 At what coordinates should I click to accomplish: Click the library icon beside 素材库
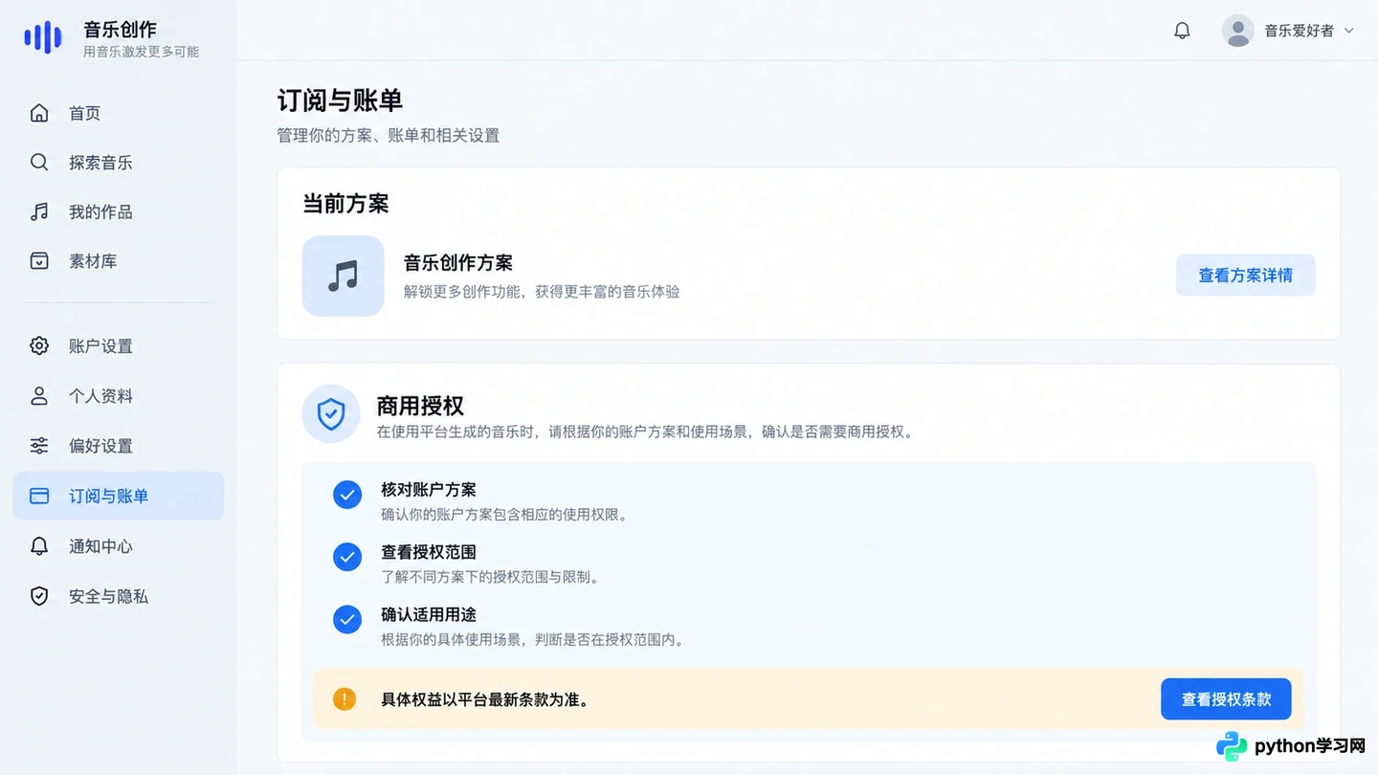[39, 261]
